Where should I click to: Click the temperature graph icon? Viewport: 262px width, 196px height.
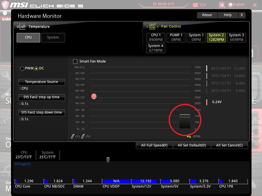[x=23, y=27]
